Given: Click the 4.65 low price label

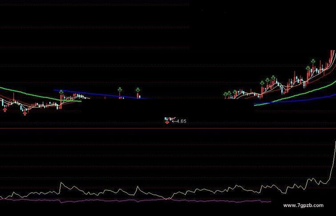Looking at the screenshot, I should click(181, 121).
